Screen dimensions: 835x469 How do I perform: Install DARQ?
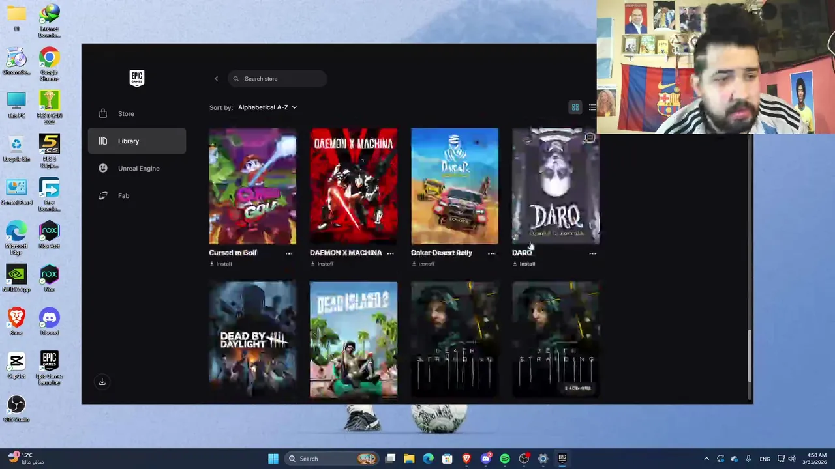[524, 264]
